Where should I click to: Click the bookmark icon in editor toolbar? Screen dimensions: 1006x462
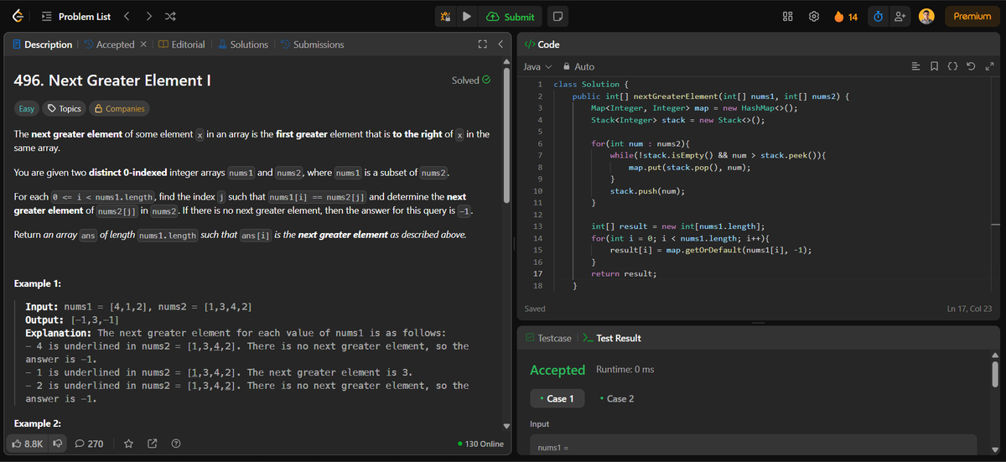click(935, 66)
